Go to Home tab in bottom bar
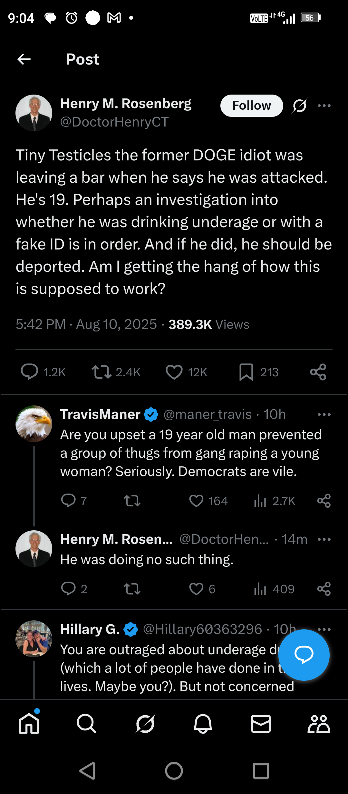 tap(29, 724)
